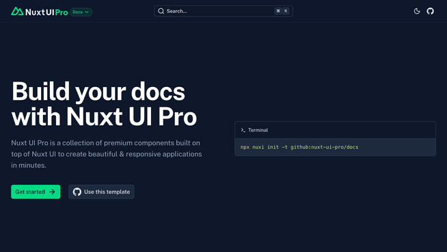
Task: Focus the Search... input field
Action: pyautogui.click(x=223, y=11)
